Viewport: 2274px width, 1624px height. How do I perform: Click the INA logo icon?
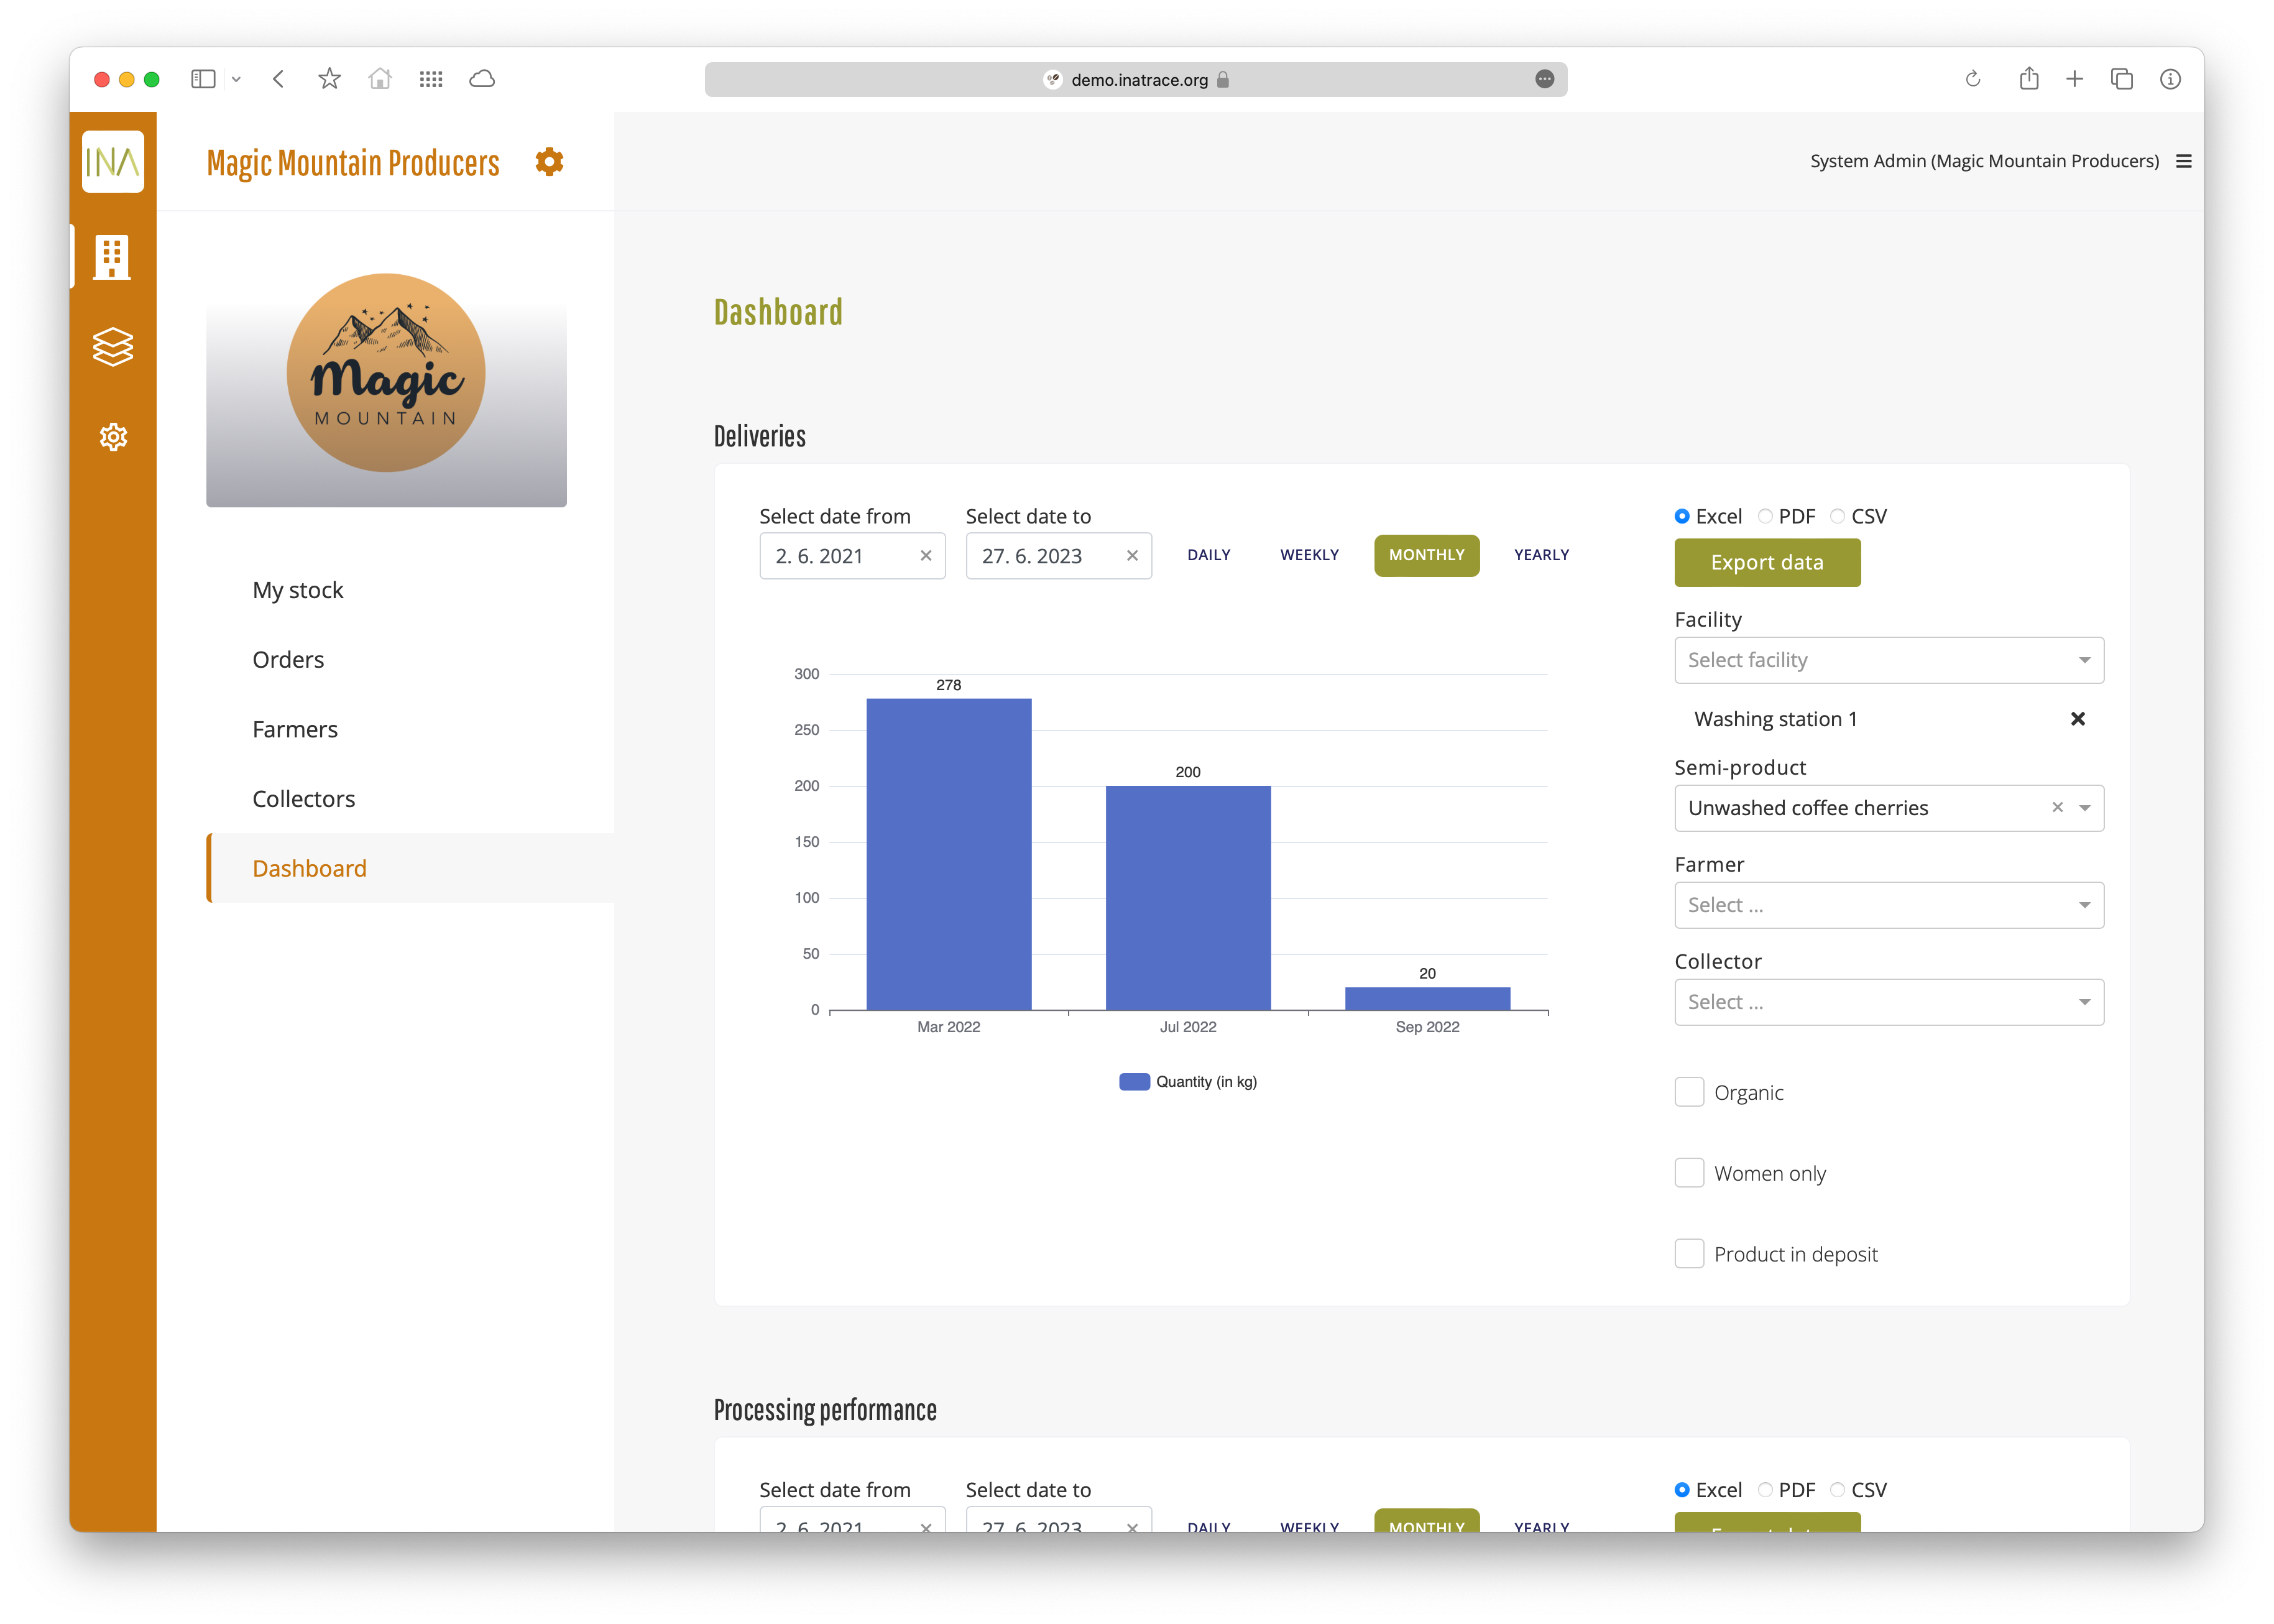click(x=113, y=161)
